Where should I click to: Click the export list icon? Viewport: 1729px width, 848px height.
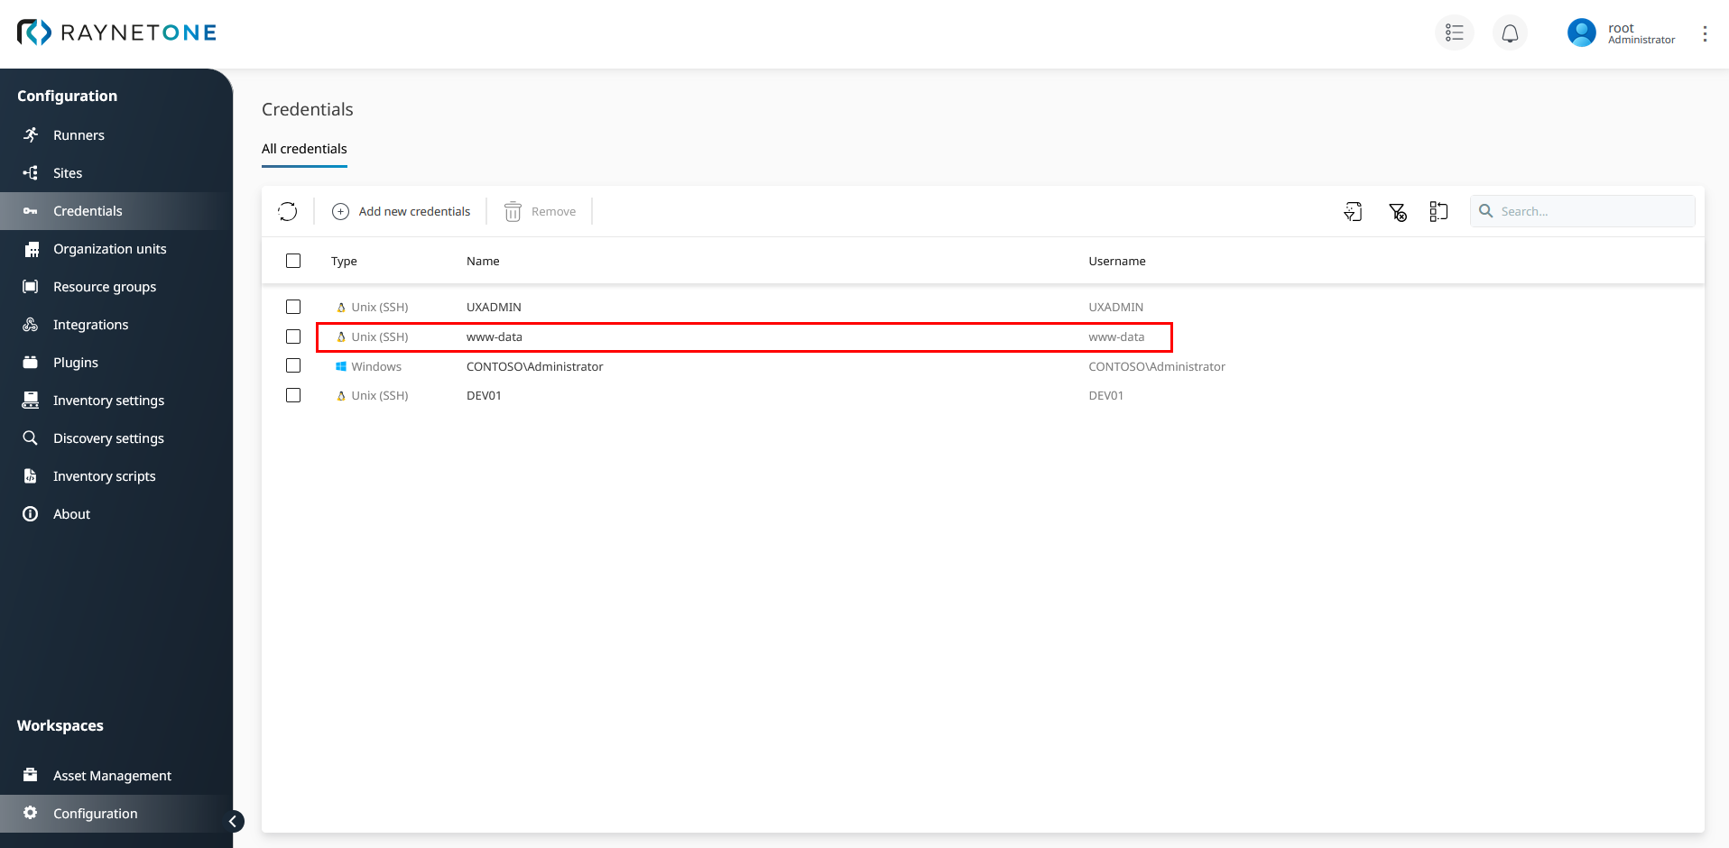(x=1353, y=212)
